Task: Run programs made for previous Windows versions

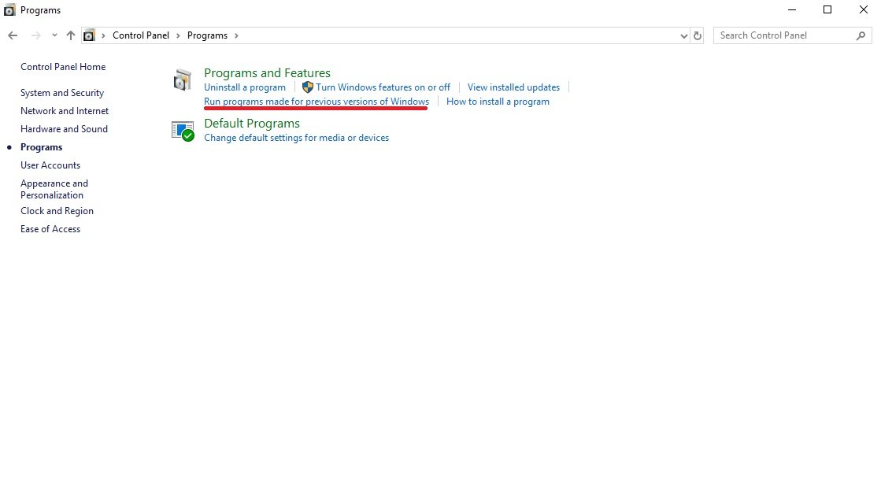Action: (316, 102)
